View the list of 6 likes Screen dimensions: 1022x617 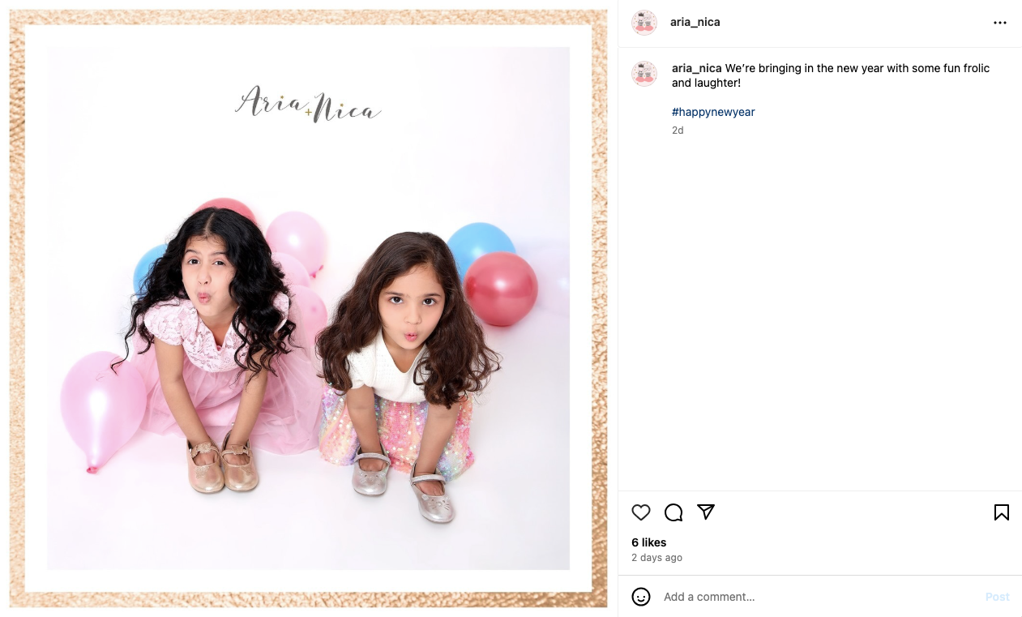[x=649, y=542]
